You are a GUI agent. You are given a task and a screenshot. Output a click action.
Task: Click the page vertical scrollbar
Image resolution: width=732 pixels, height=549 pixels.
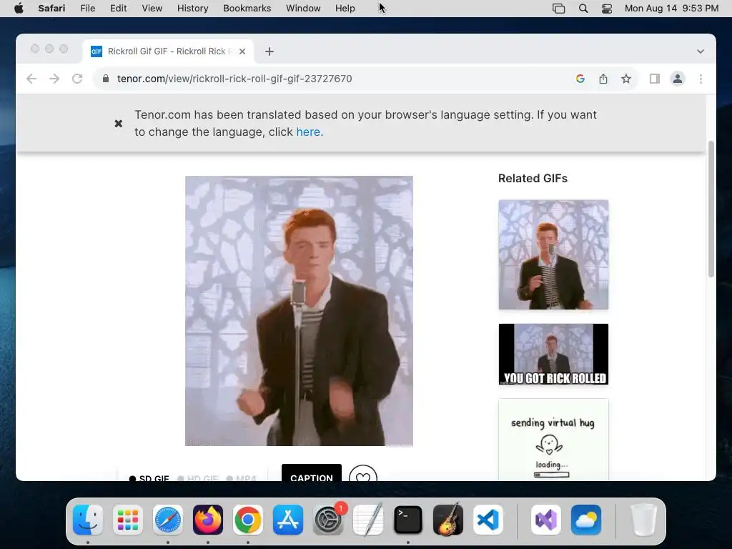point(711,209)
